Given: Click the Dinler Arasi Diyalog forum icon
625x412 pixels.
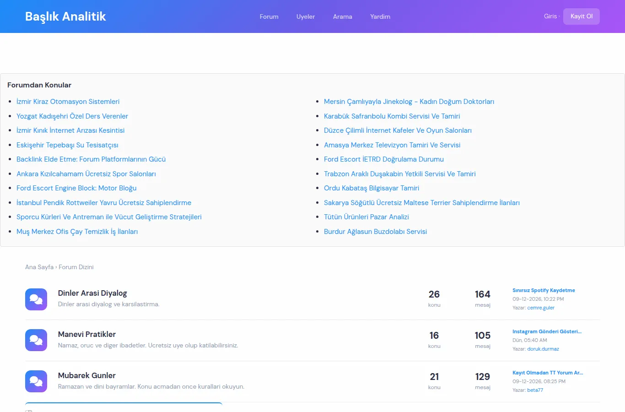Looking at the screenshot, I should click(x=36, y=299).
